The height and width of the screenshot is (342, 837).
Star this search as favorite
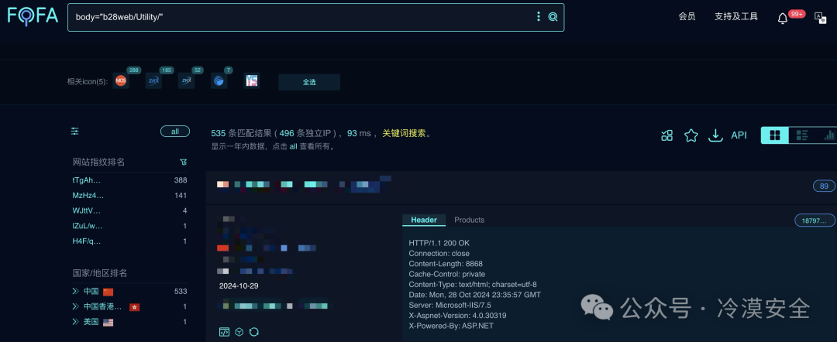tap(691, 135)
